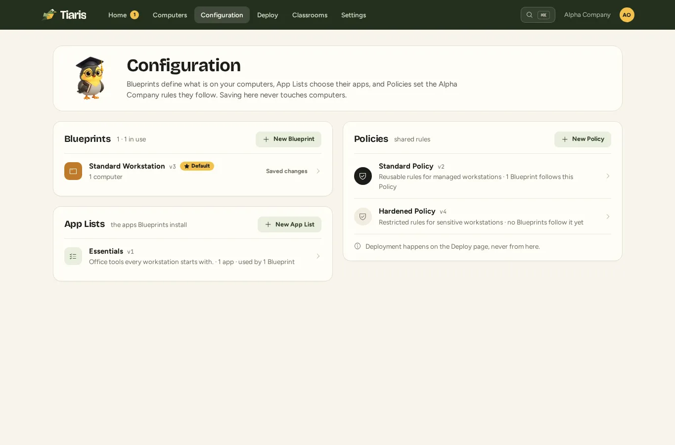Click the Tiaris bird logo
Viewport: 675px width, 445px height.
click(x=49, y=15)
